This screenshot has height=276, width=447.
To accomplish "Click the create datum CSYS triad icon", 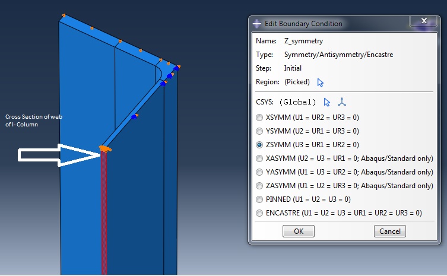I will tap(342, 101).
